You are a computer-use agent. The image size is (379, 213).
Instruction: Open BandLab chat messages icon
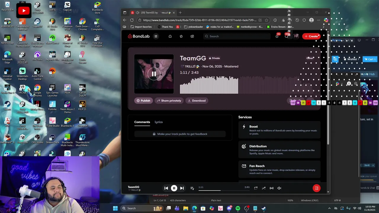pos(287,36)
